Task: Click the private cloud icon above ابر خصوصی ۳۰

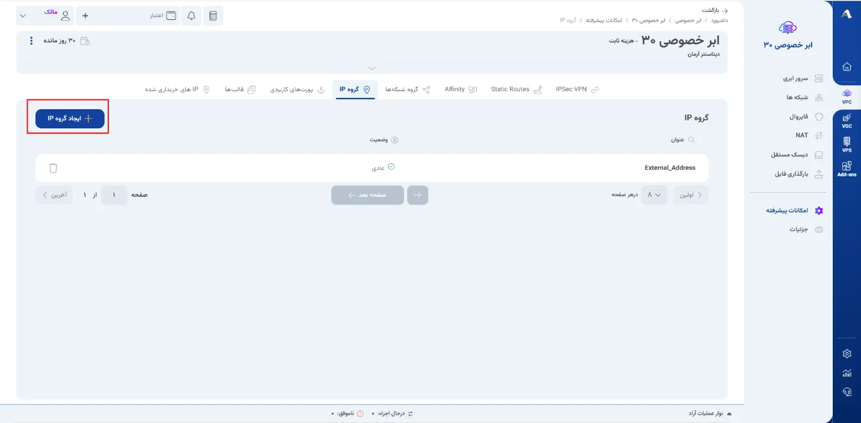Action: (x=787, y=28)
